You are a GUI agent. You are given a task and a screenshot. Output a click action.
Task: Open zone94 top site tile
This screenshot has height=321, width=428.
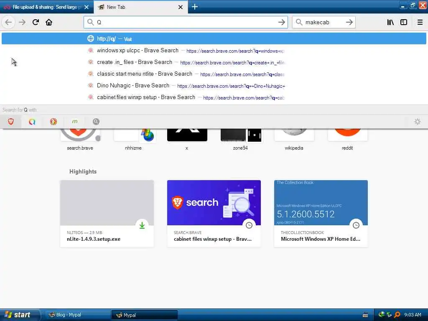240,139
